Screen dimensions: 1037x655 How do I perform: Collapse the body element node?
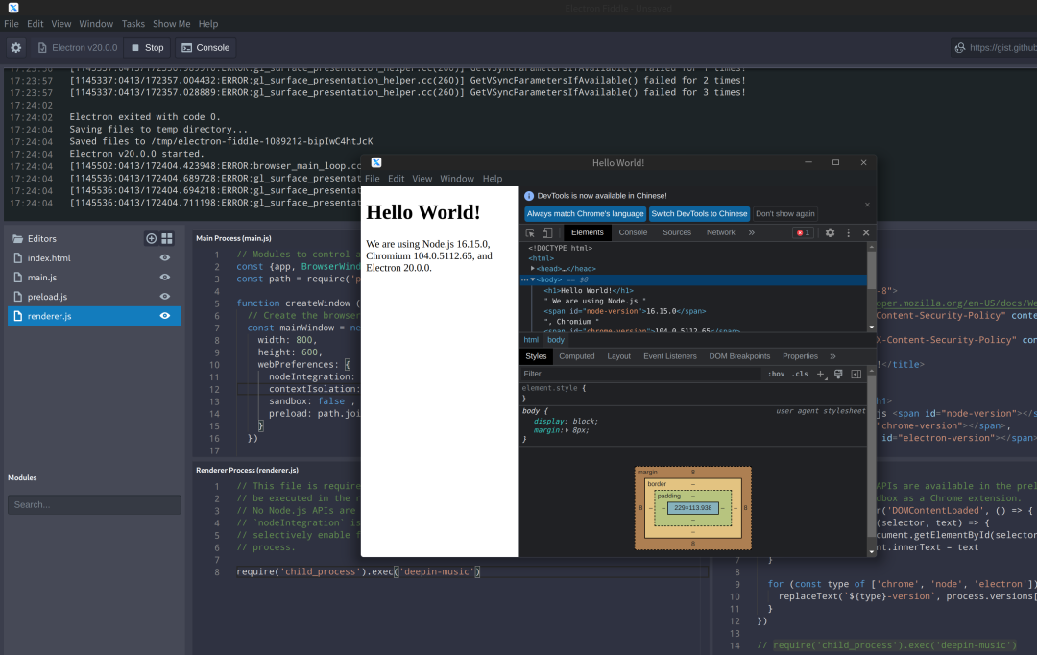532,279
